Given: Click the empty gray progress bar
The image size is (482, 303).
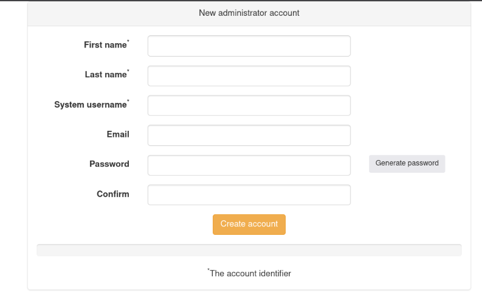Looking at the screenshot, I should (x=249, y=250).
